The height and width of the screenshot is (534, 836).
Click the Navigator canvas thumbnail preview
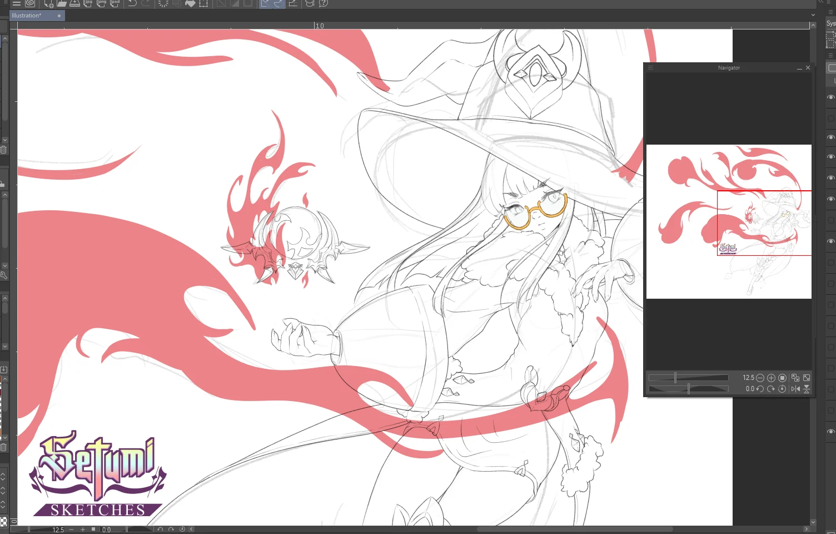pos(729,221)
